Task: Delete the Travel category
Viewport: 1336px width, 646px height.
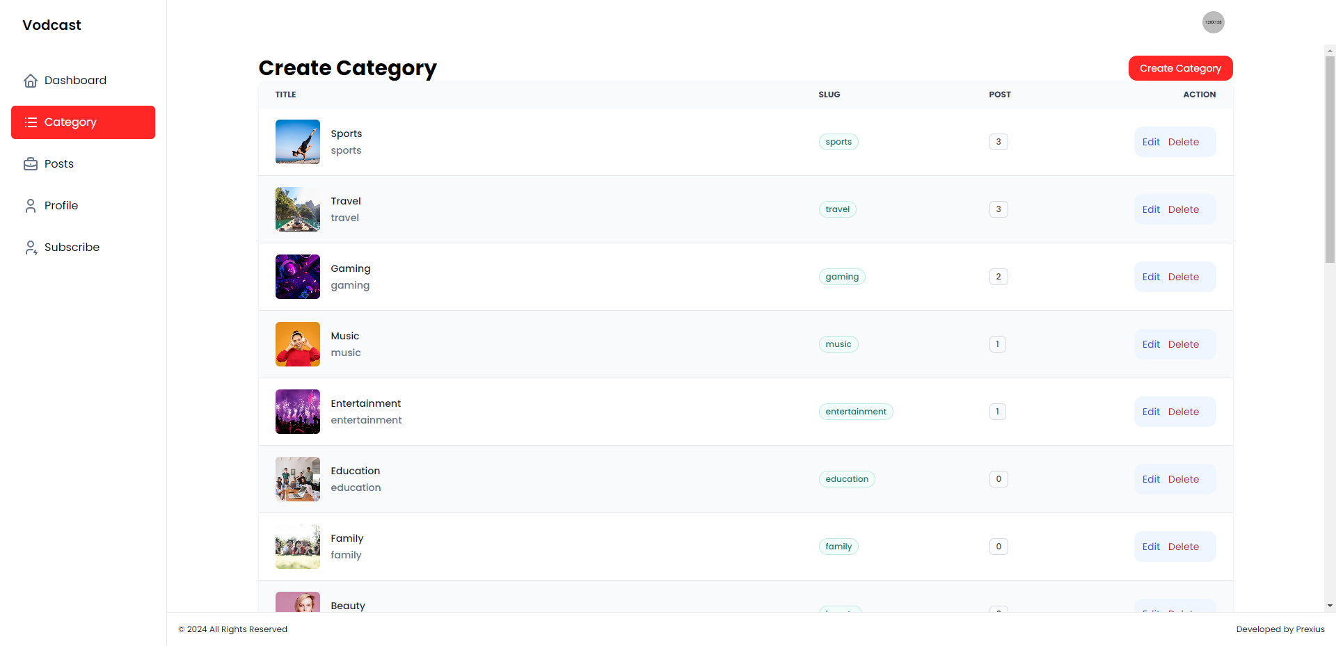Action: pos(1183,209)
